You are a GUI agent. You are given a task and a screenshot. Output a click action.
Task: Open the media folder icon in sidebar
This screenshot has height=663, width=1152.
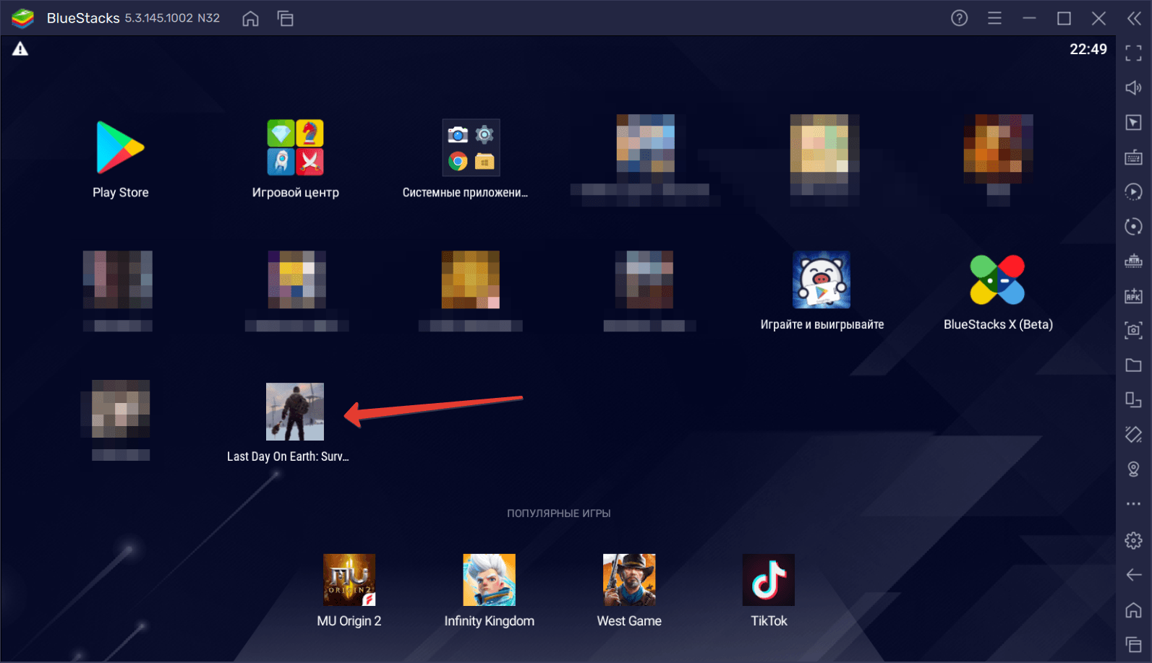pos(1134,365)
